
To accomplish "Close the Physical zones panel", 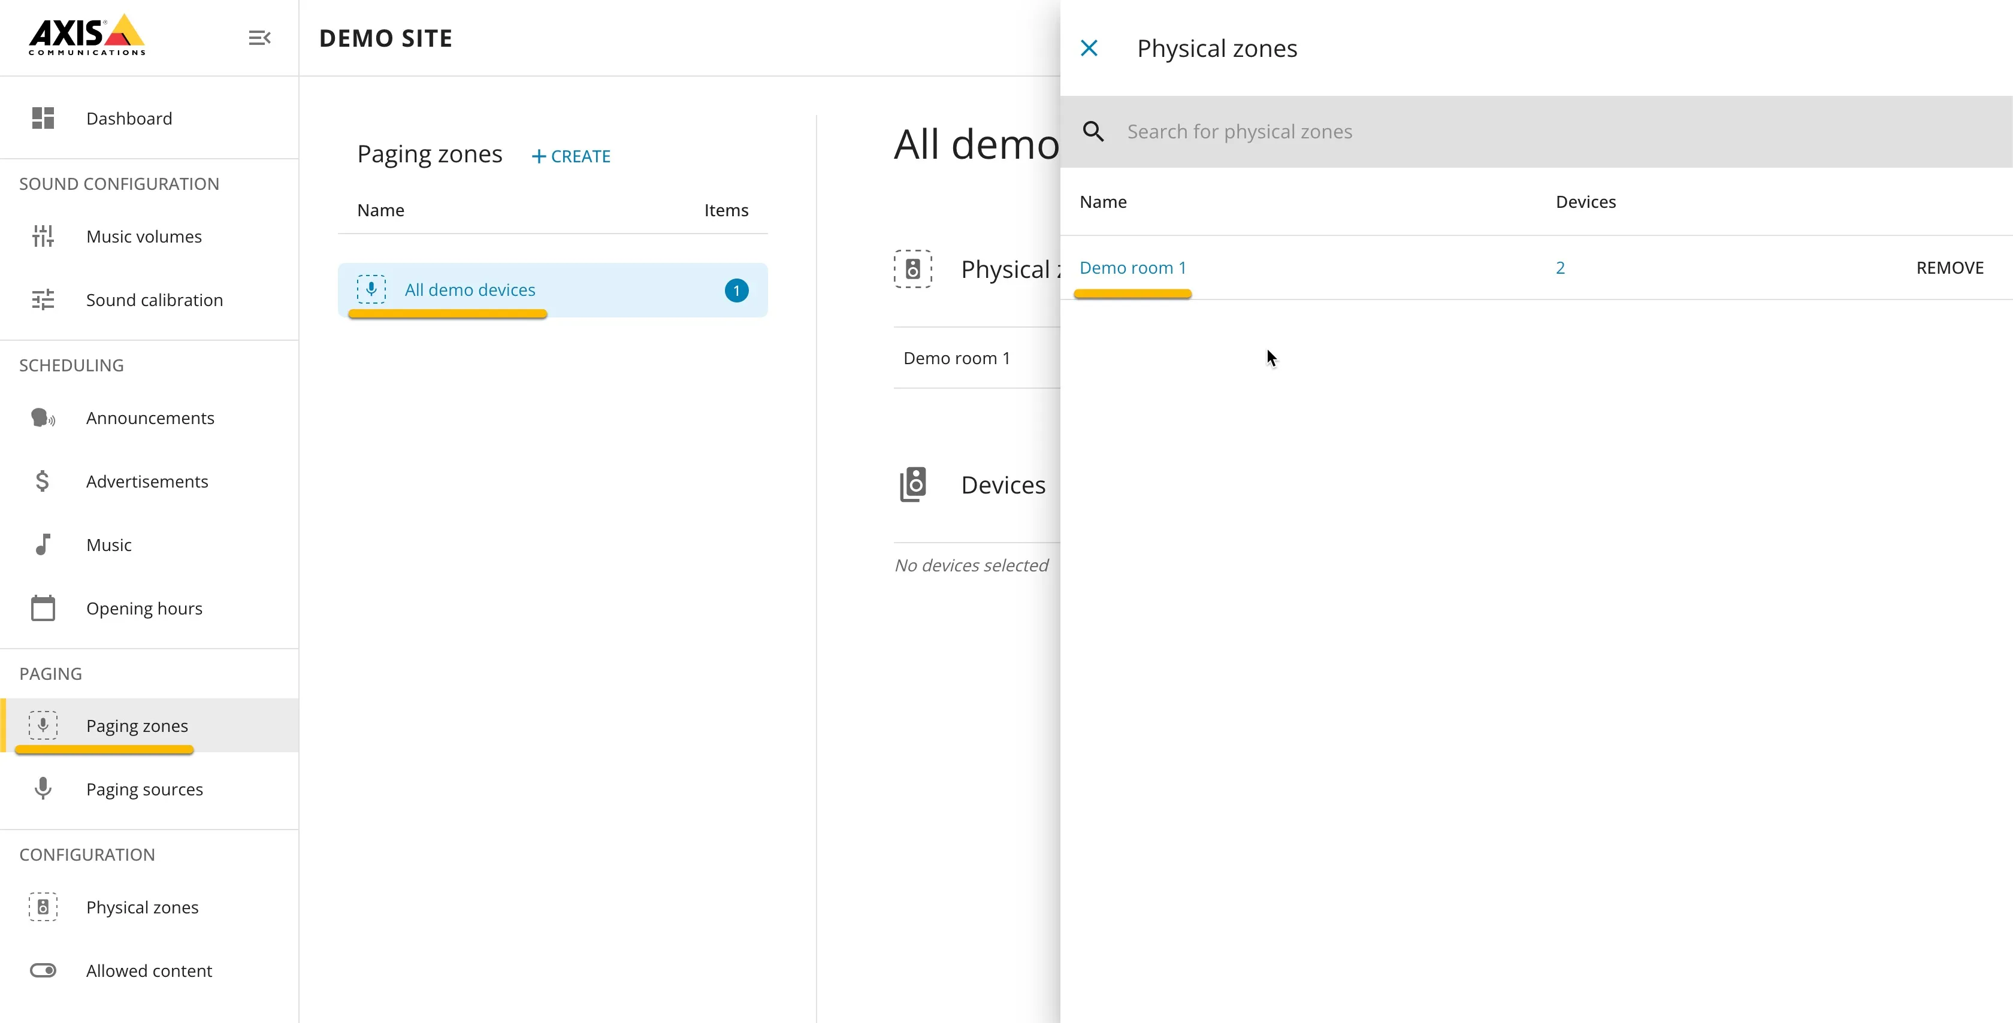I will (x=1089, y=49).
